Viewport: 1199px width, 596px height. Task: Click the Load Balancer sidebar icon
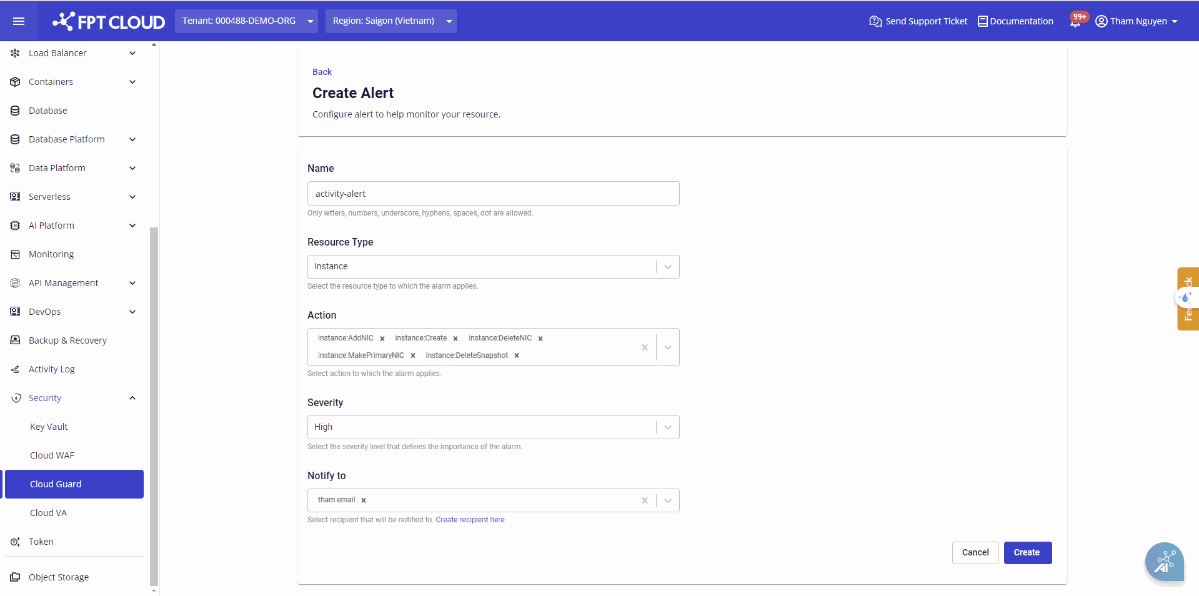(15, 53)
